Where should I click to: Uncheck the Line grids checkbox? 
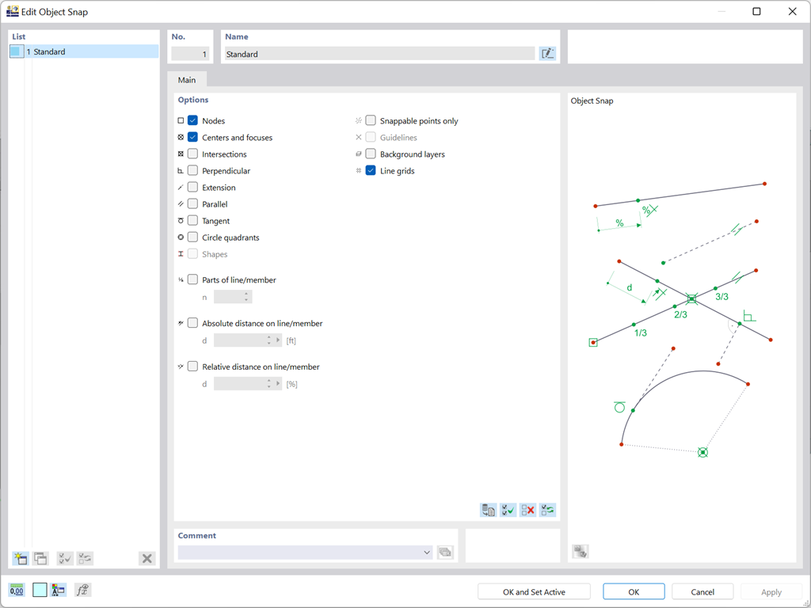click(x=371, y=171)
